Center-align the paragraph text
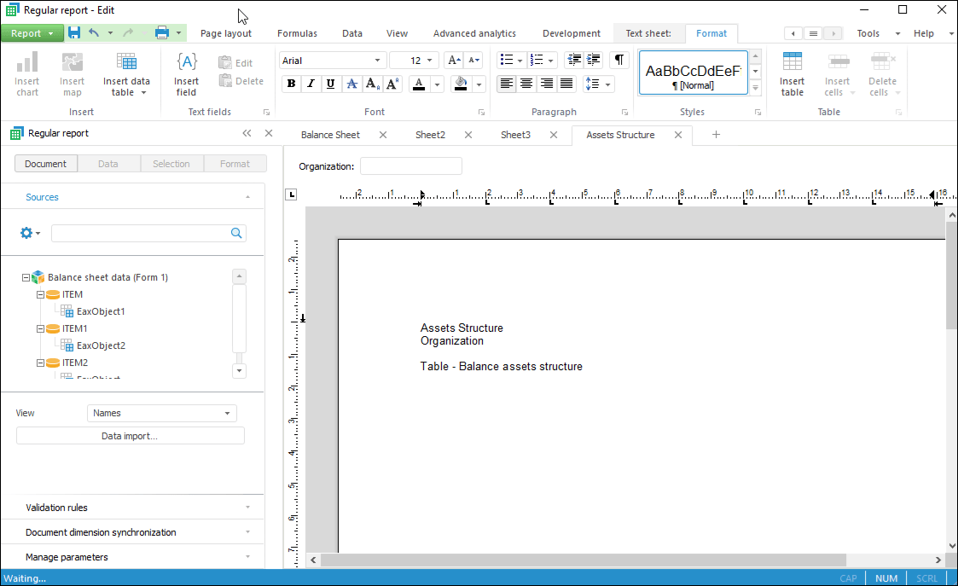Screen dimensions: 958x586 coord(526,84)
